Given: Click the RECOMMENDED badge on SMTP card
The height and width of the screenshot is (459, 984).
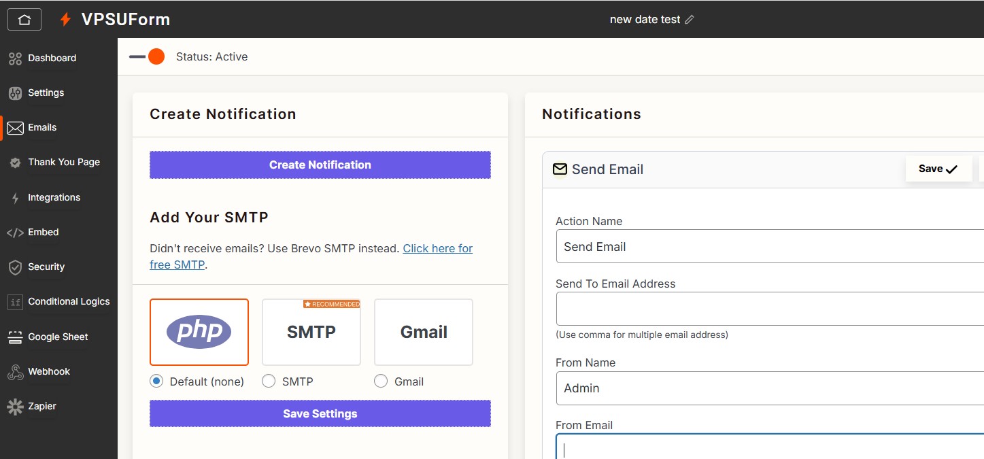Looking at the screenshot, I should (332, 304).
